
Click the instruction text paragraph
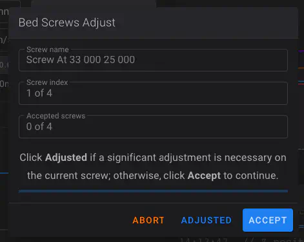153,167
